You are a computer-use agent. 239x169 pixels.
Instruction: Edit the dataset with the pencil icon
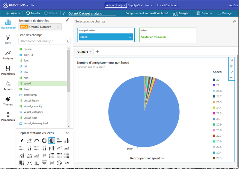tap(67, 20)
